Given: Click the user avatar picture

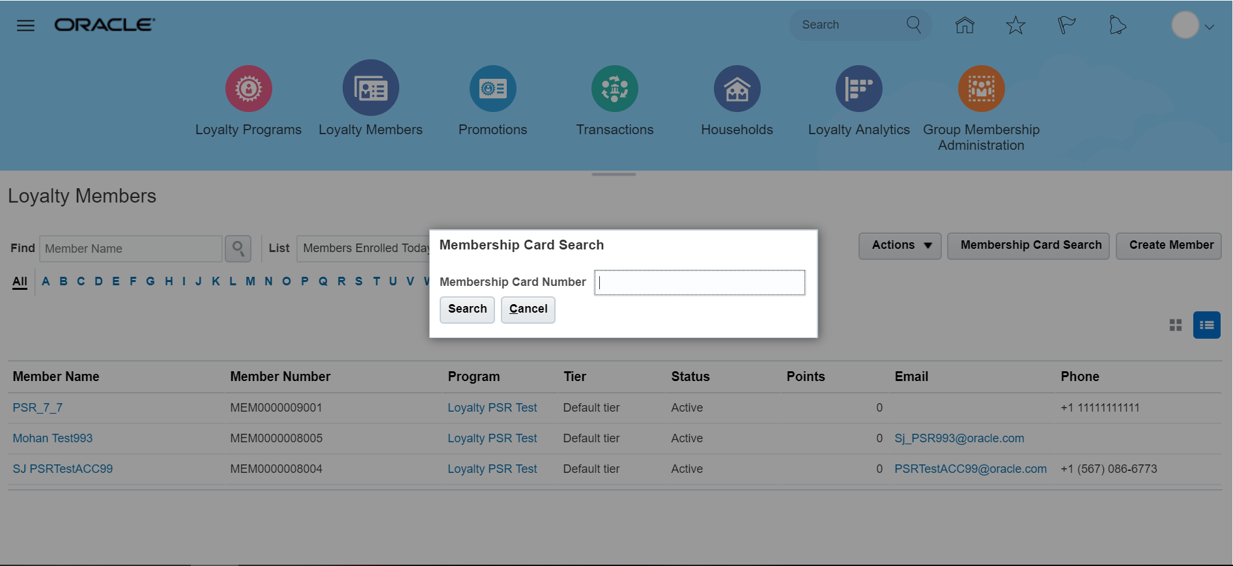Looking at the screenshot, I should click(x=1185, y=25).
